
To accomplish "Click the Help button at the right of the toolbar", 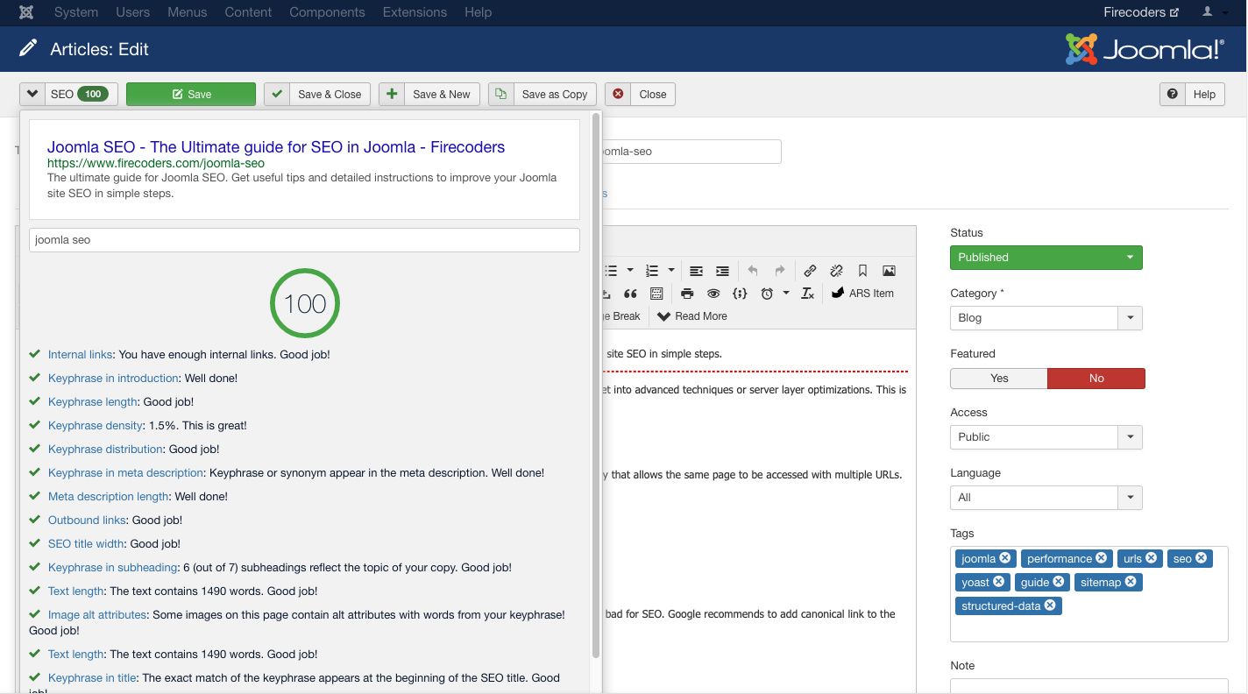I will (1192, 95).
